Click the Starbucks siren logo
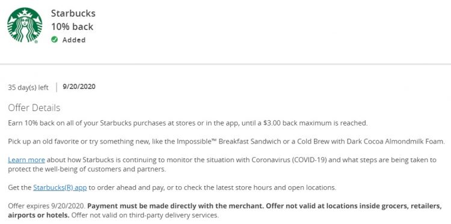451x224 pixels. pyautogui.click(x=25, y=25)
